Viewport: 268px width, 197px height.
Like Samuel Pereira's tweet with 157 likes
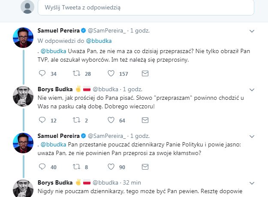111,74
